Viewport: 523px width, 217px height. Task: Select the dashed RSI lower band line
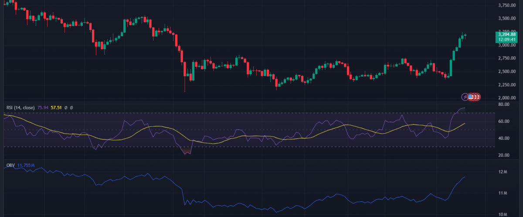click(261, 147)
